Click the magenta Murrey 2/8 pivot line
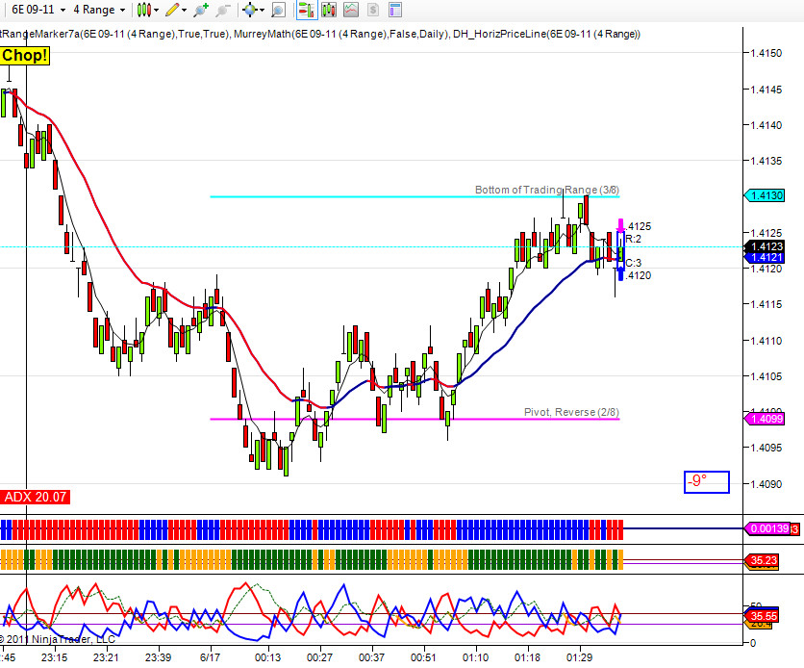 (415, 419)
